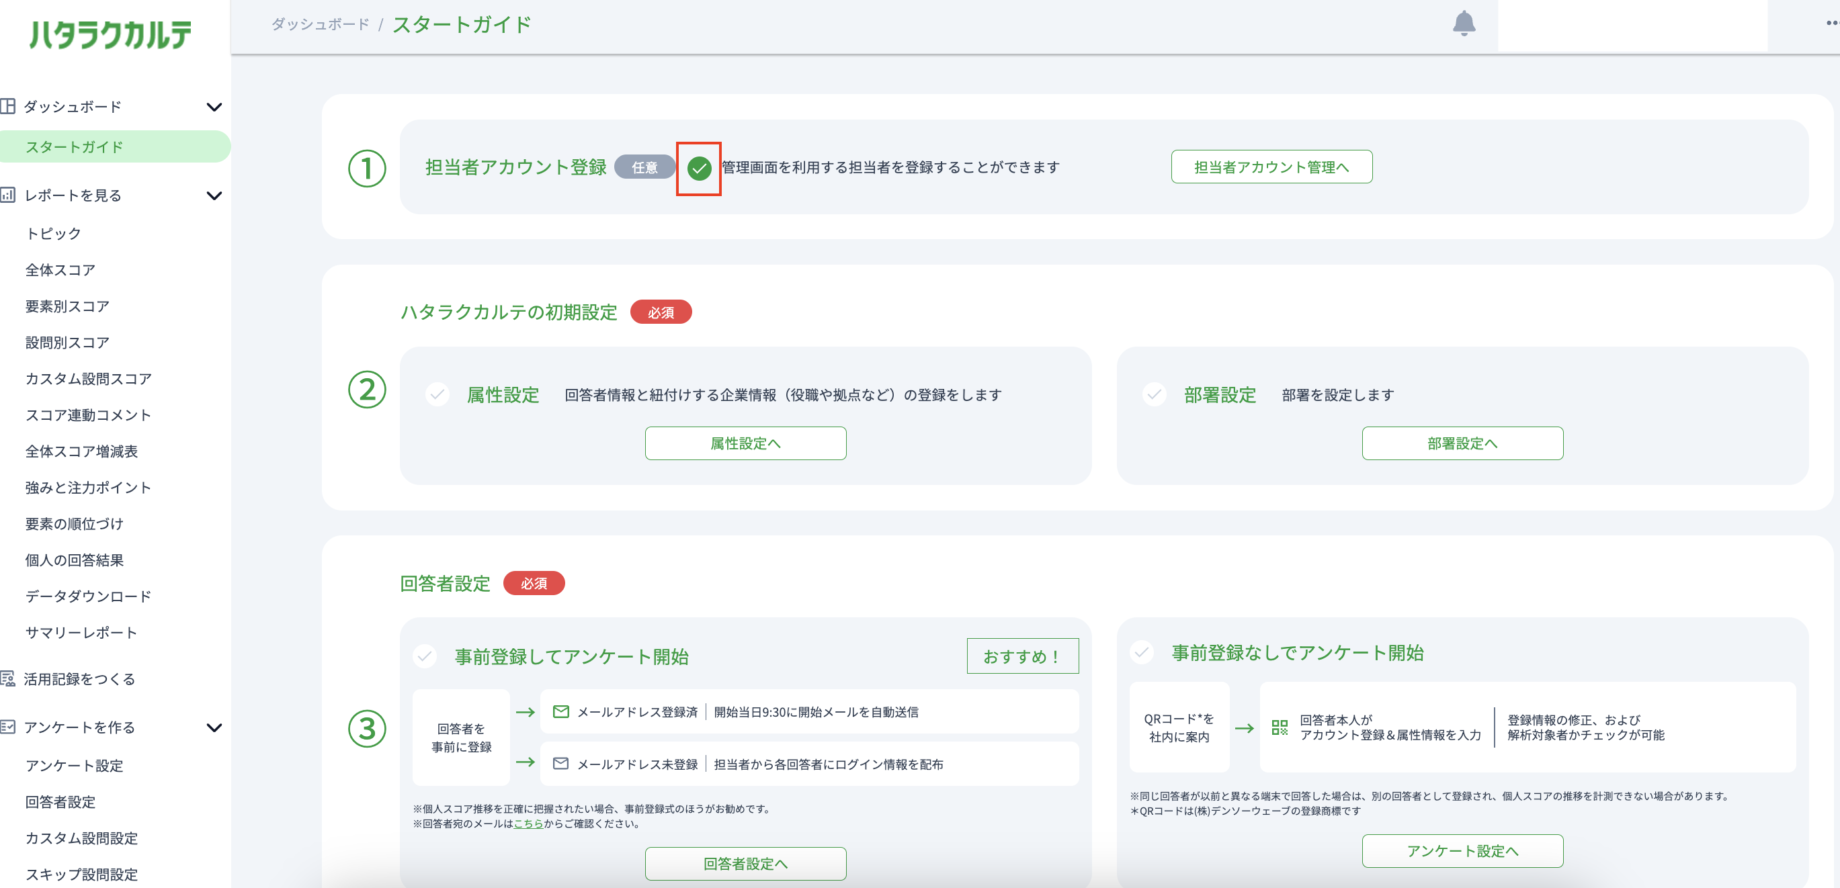Screen dimensions: 1840x888
Task: Click 回答者を事前に登録 box
Action: [x=462, y=738]
